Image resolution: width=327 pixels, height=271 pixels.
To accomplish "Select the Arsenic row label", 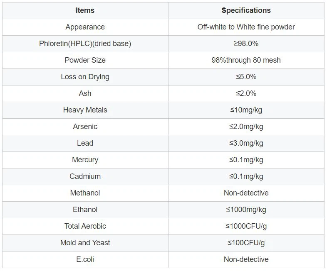I will pos(85,127).
